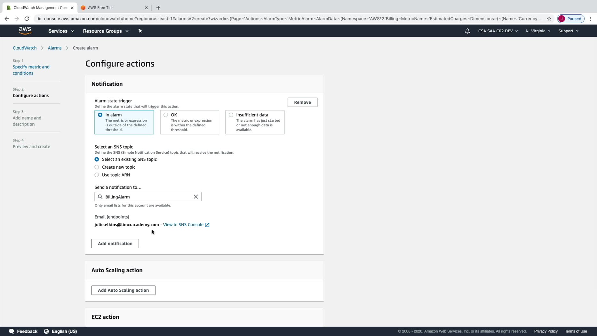The width and height of the screenshot is (597, 336).
Task: Click the browser address bar URL
Action: coord(292,19)
